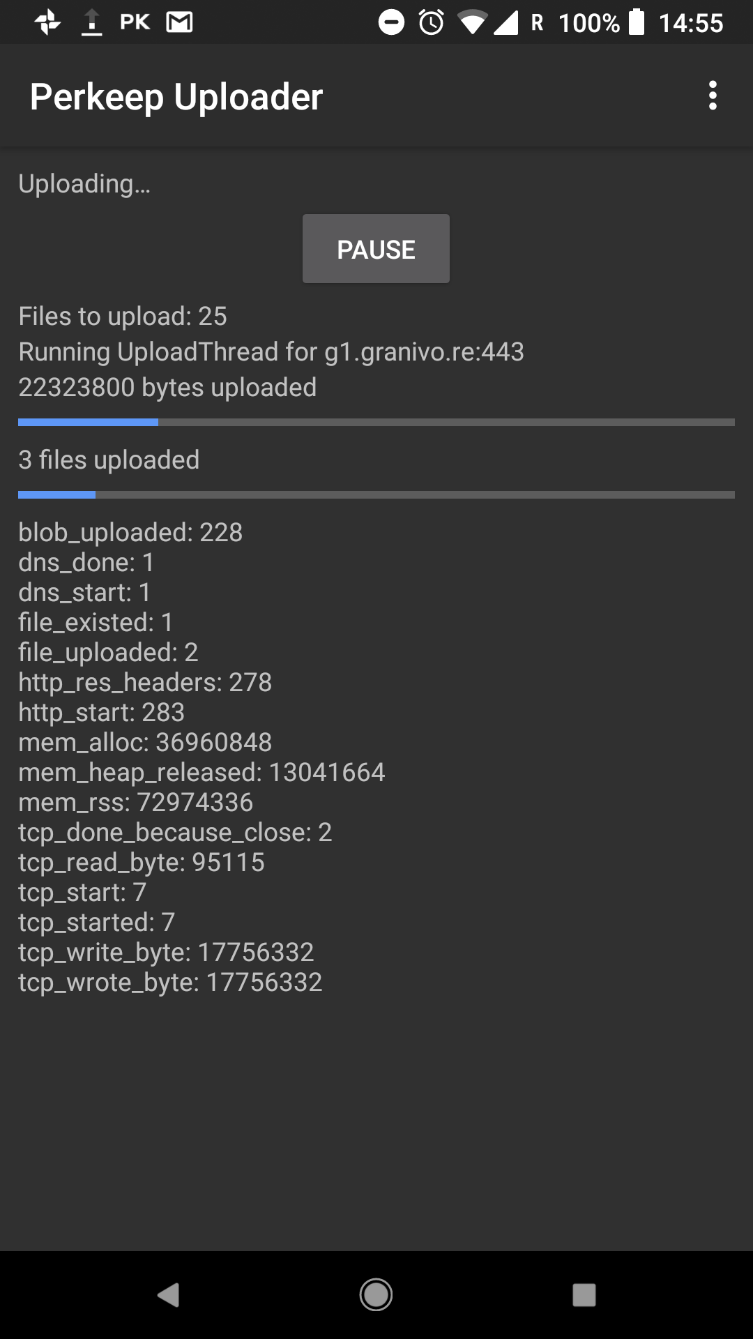Image resolution: width=753 pixels, height=1339 pixels.
Task: Tap the Wi-Fi signal status icon
Action: click(x=472, y=22)
